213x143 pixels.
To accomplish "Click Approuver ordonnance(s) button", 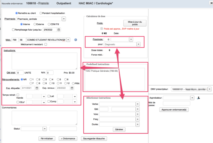I will [x=173, y=109].
